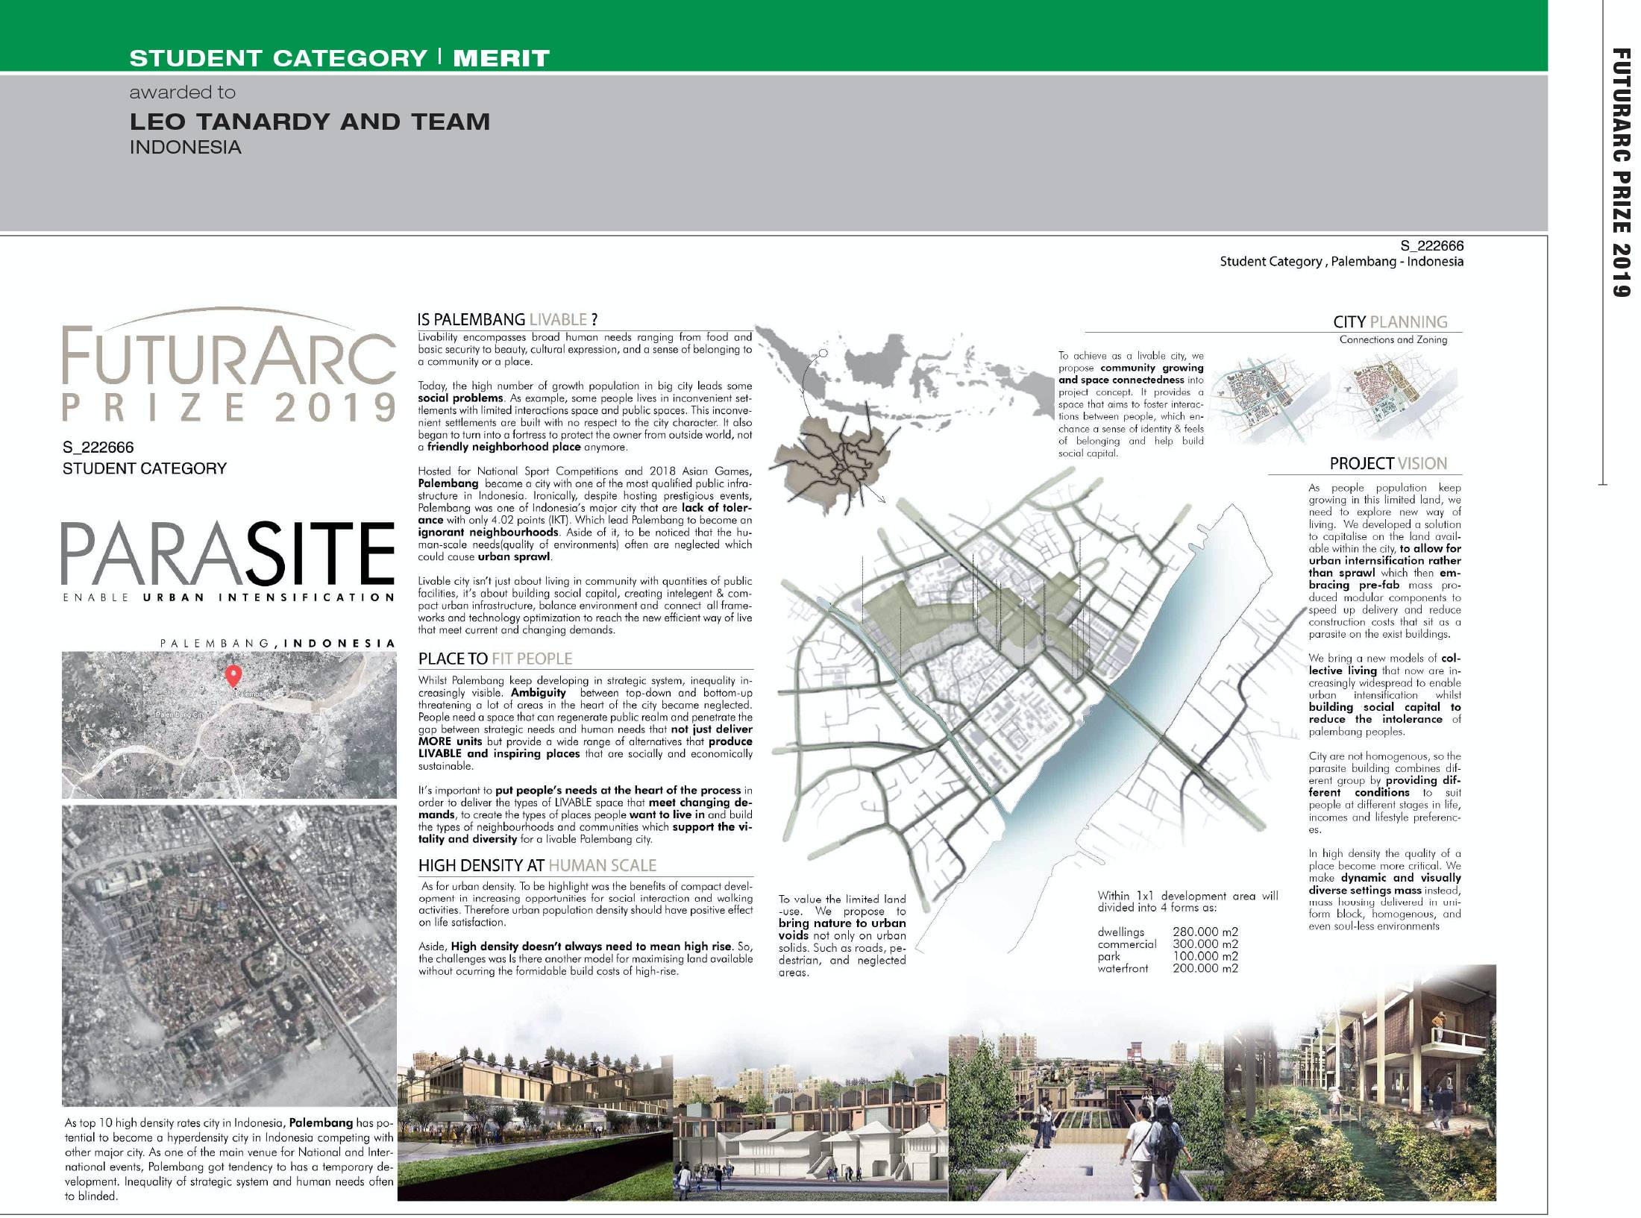Click the 'bring nature to urban voids' paragraph
This screenshot has width=1641, height=1218.
(x=842, y=935)
